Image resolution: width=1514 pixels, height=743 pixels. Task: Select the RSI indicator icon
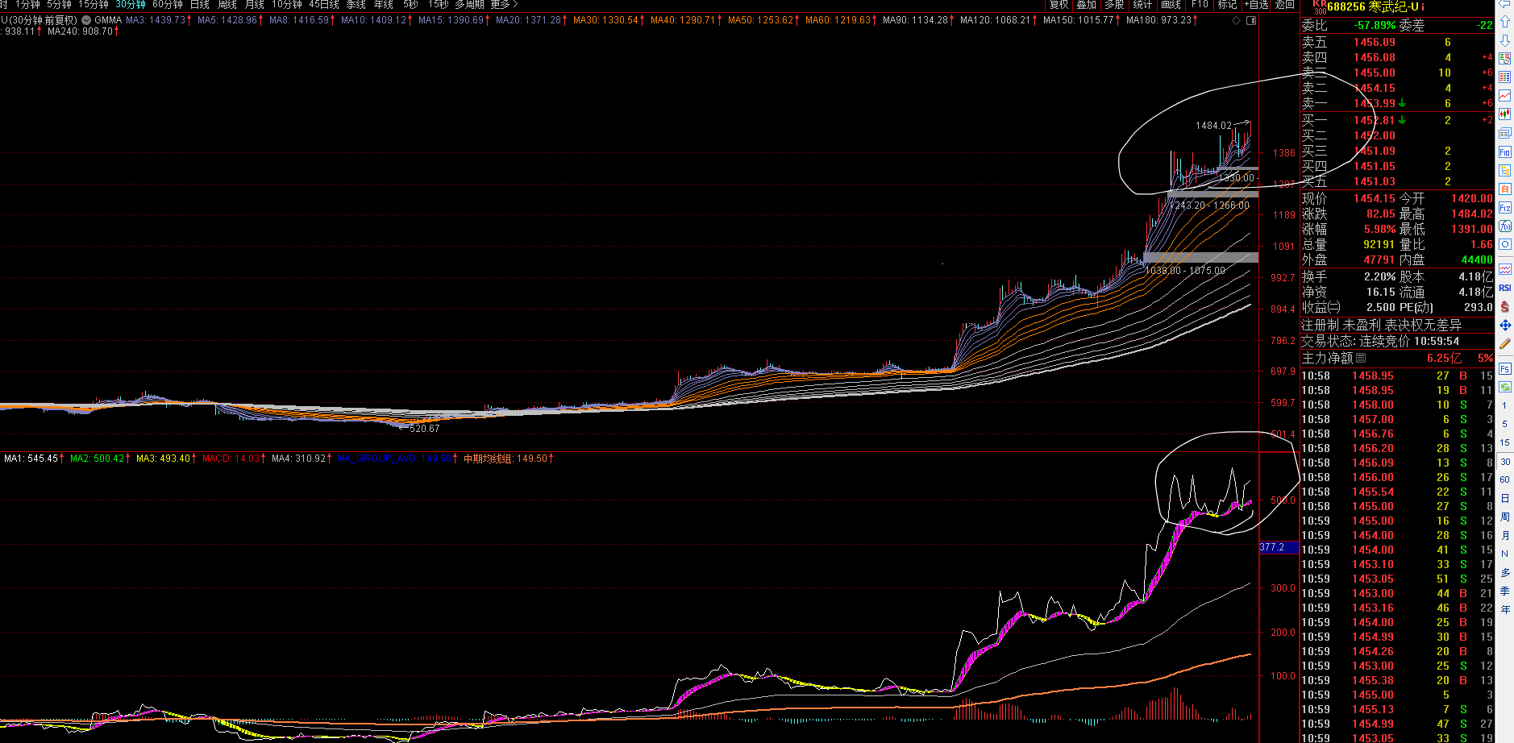tap(1504, 288)
